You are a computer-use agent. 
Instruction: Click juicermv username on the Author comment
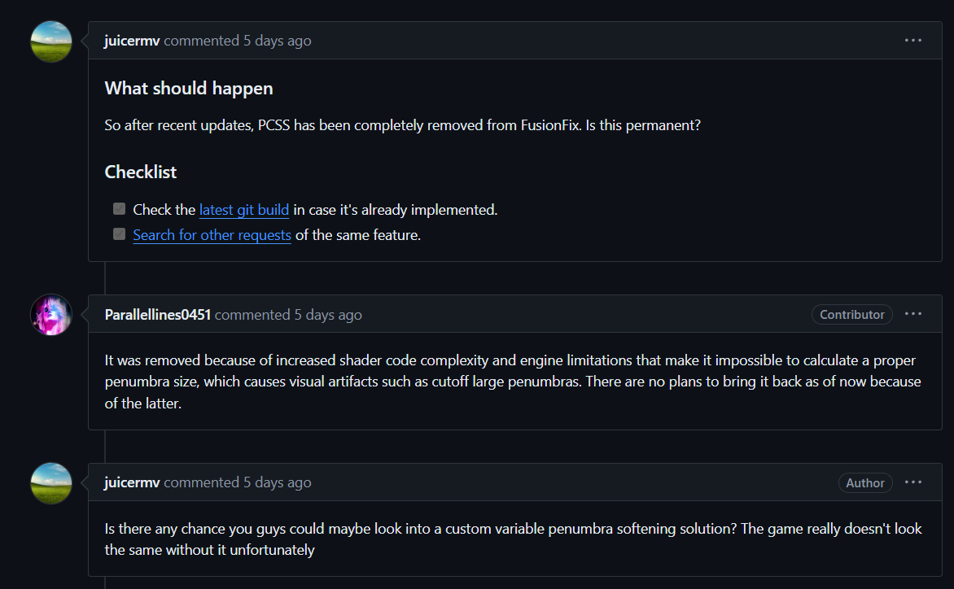click(132, 482)
